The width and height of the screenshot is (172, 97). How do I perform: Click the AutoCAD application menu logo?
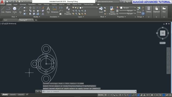(2, 2)
